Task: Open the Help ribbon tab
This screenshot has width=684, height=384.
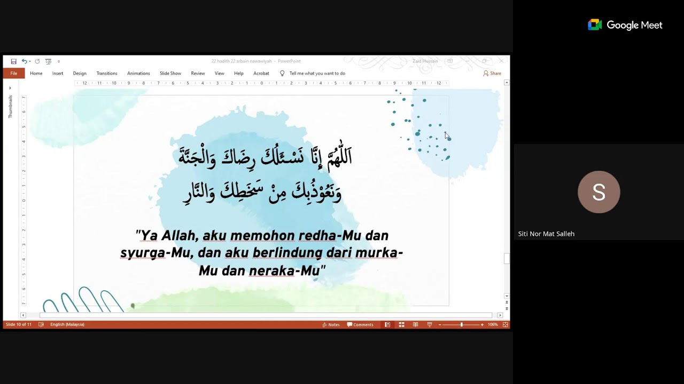Action: [x=239, y=74]
